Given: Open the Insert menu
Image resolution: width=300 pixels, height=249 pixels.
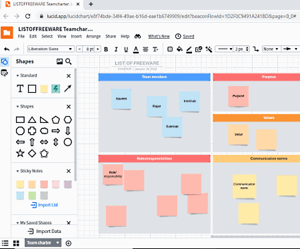Looking at the screenshot, I should [x=76, y=36].
